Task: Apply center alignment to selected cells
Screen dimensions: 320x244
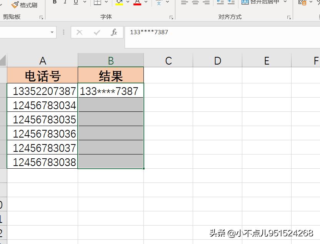Action: pos(195,2)
